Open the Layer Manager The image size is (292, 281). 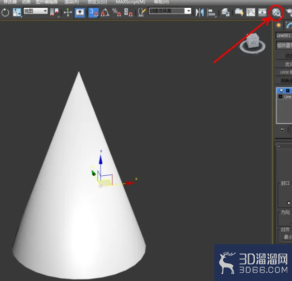click(225, 12)
